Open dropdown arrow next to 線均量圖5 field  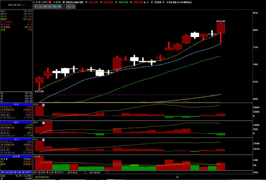click(107, 172)
